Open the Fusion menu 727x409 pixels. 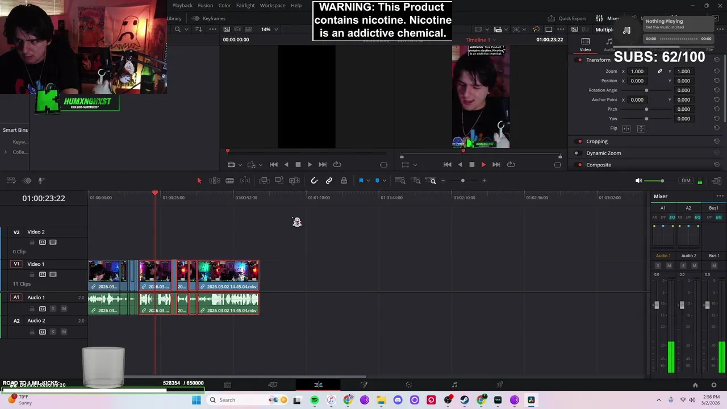point(206,6)
